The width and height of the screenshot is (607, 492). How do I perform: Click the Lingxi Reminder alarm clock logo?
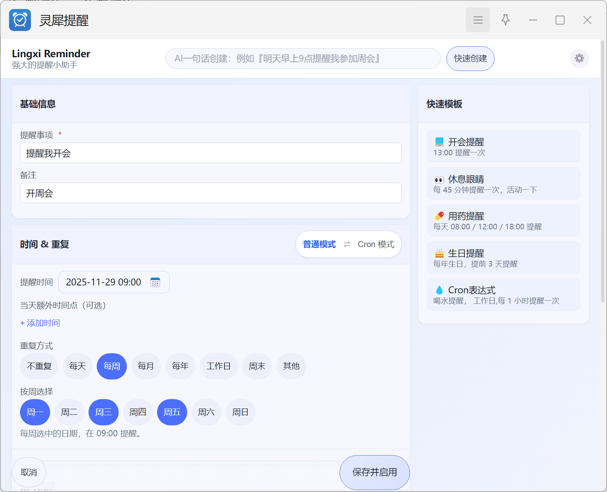click(20, 20)
